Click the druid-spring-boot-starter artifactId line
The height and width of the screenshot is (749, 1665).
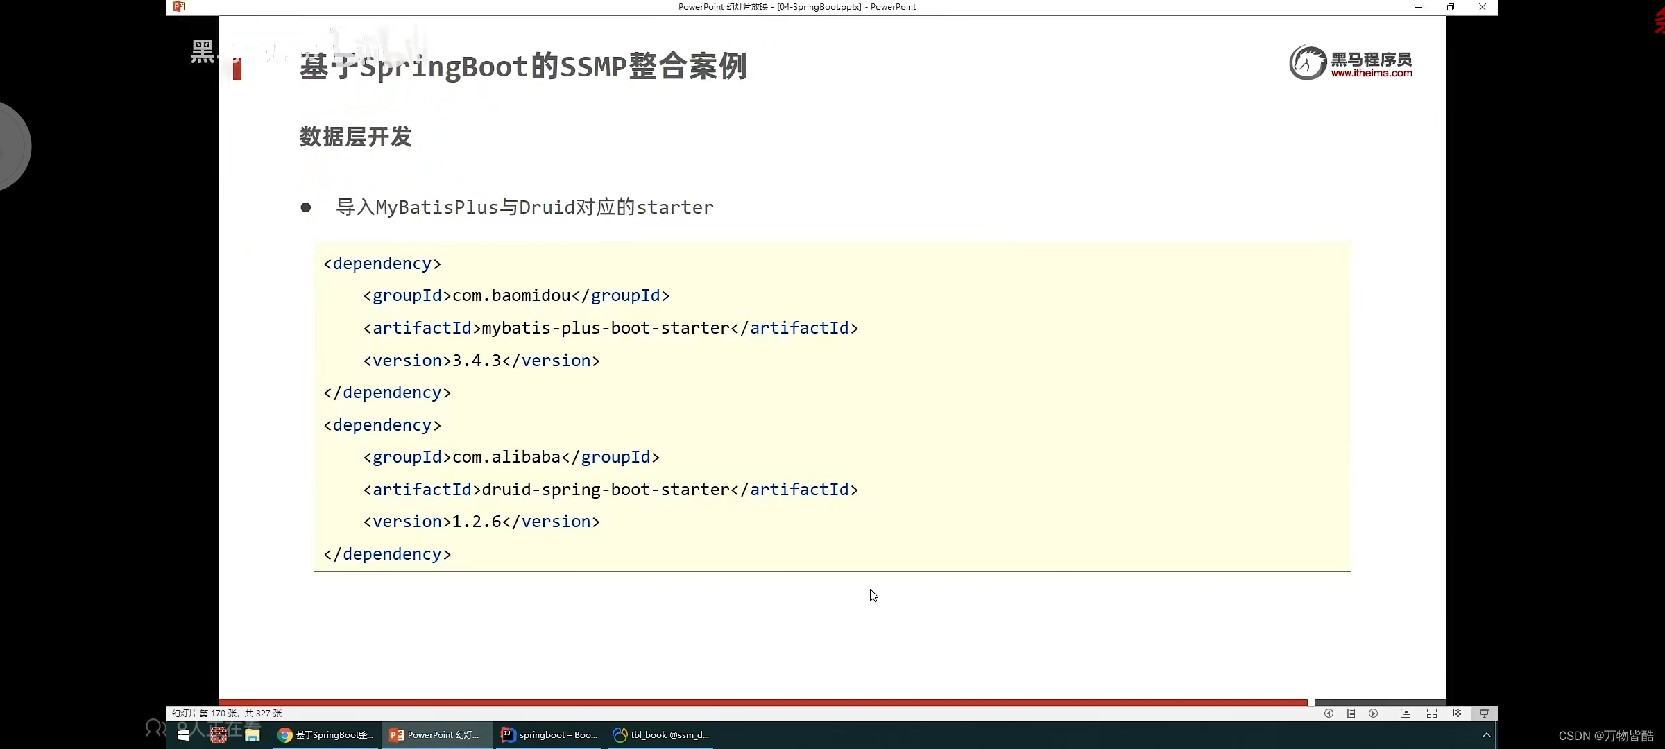[610, 490]
